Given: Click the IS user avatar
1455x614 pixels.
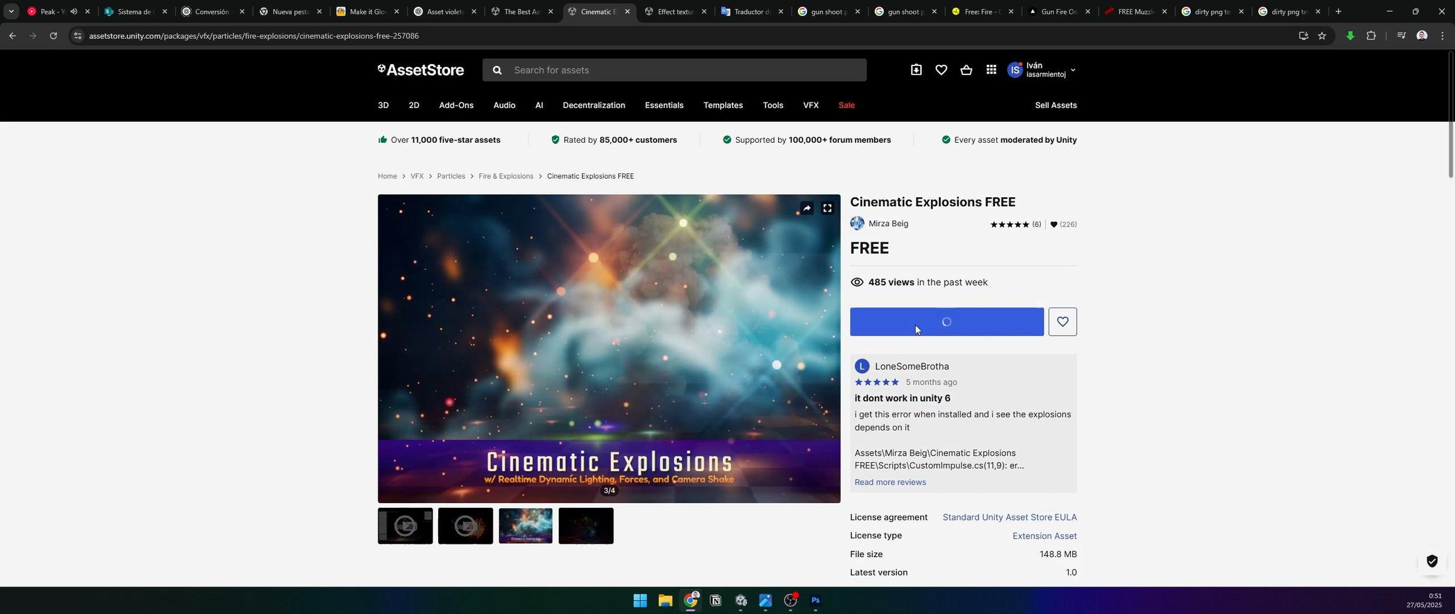Looking at the screenshot, I should pos(1014,70).
